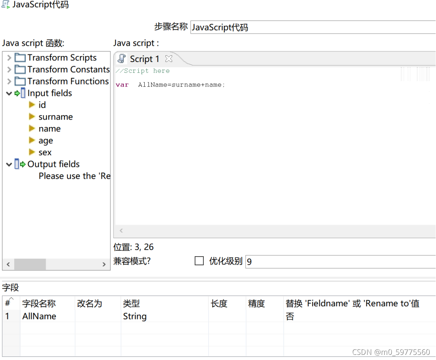Select the name input field entry

(x=50, y=129)
